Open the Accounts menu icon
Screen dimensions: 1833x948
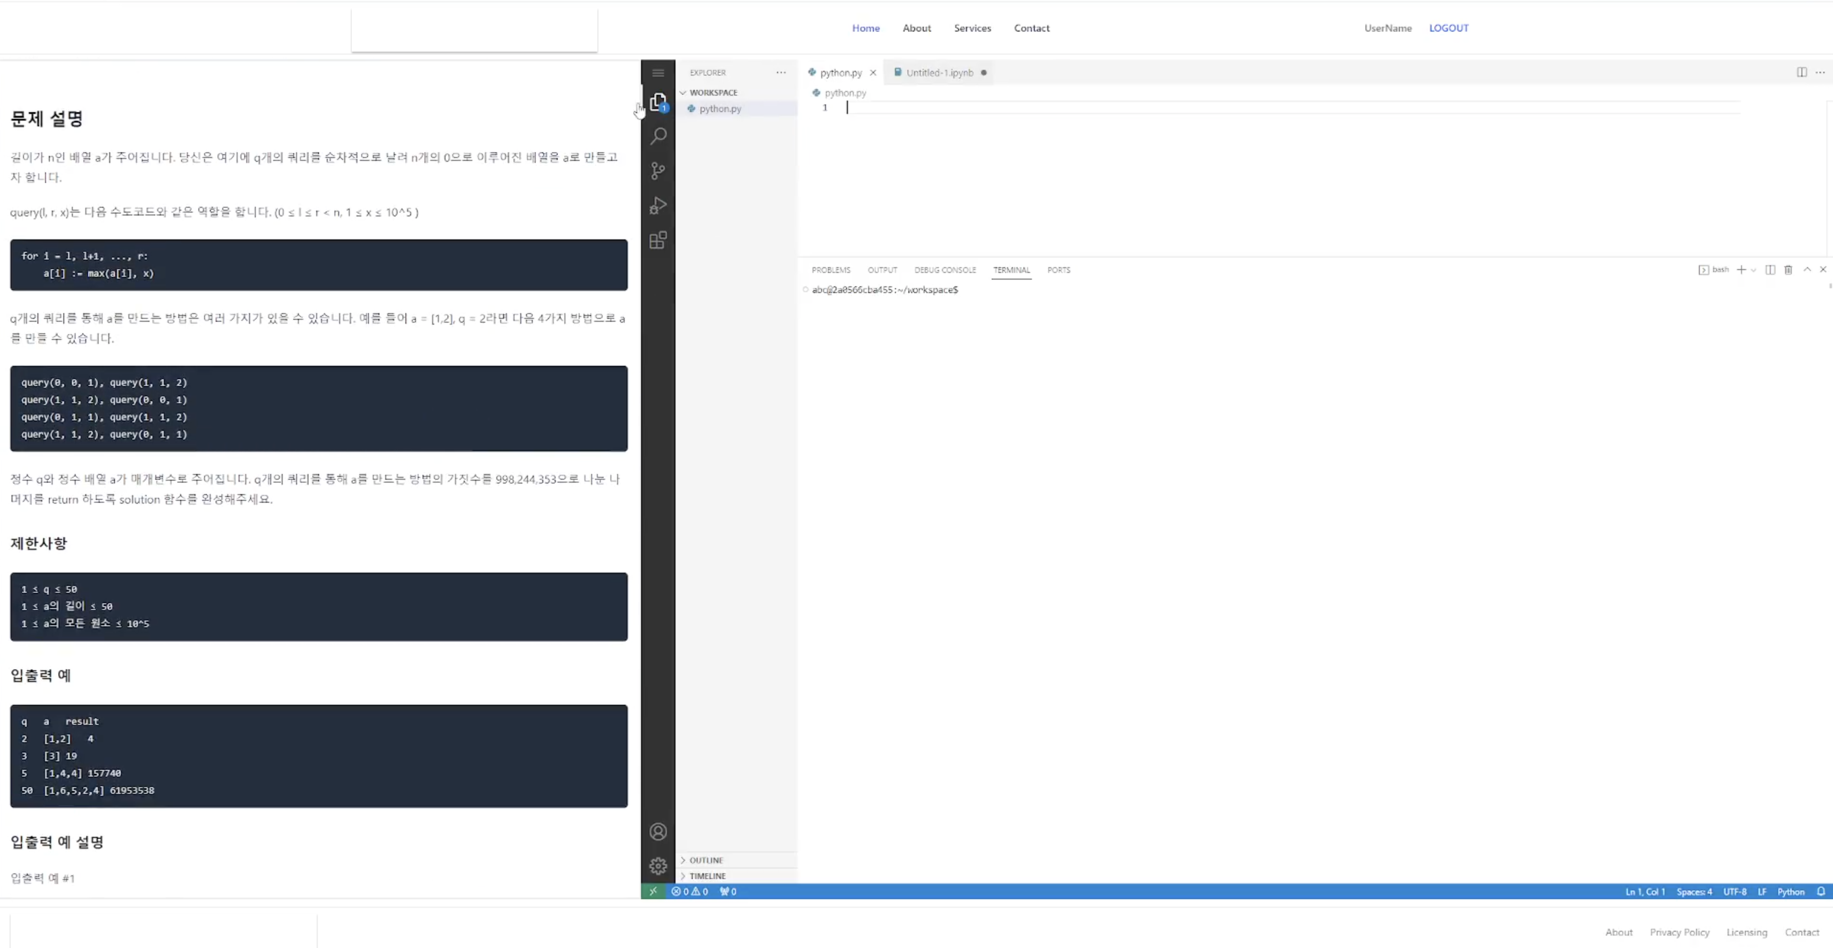click(x=657, y=831)
